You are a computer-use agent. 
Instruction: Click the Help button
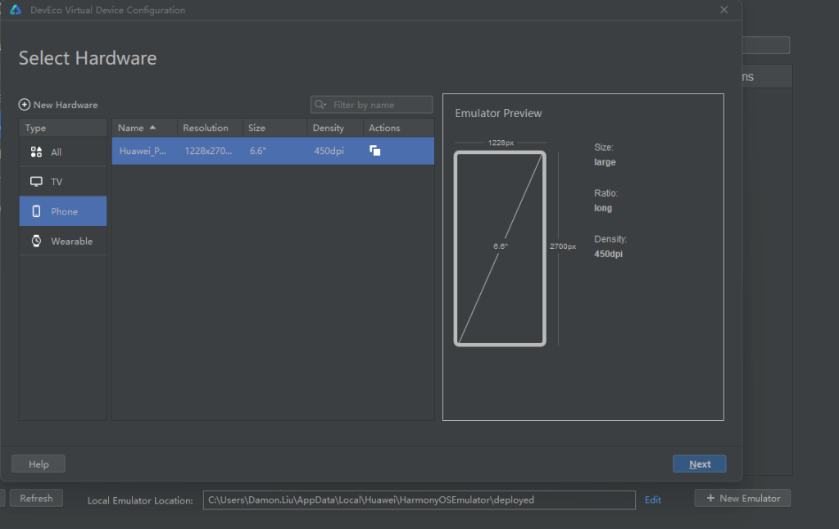pyautogui.click(x=39, y=463)
